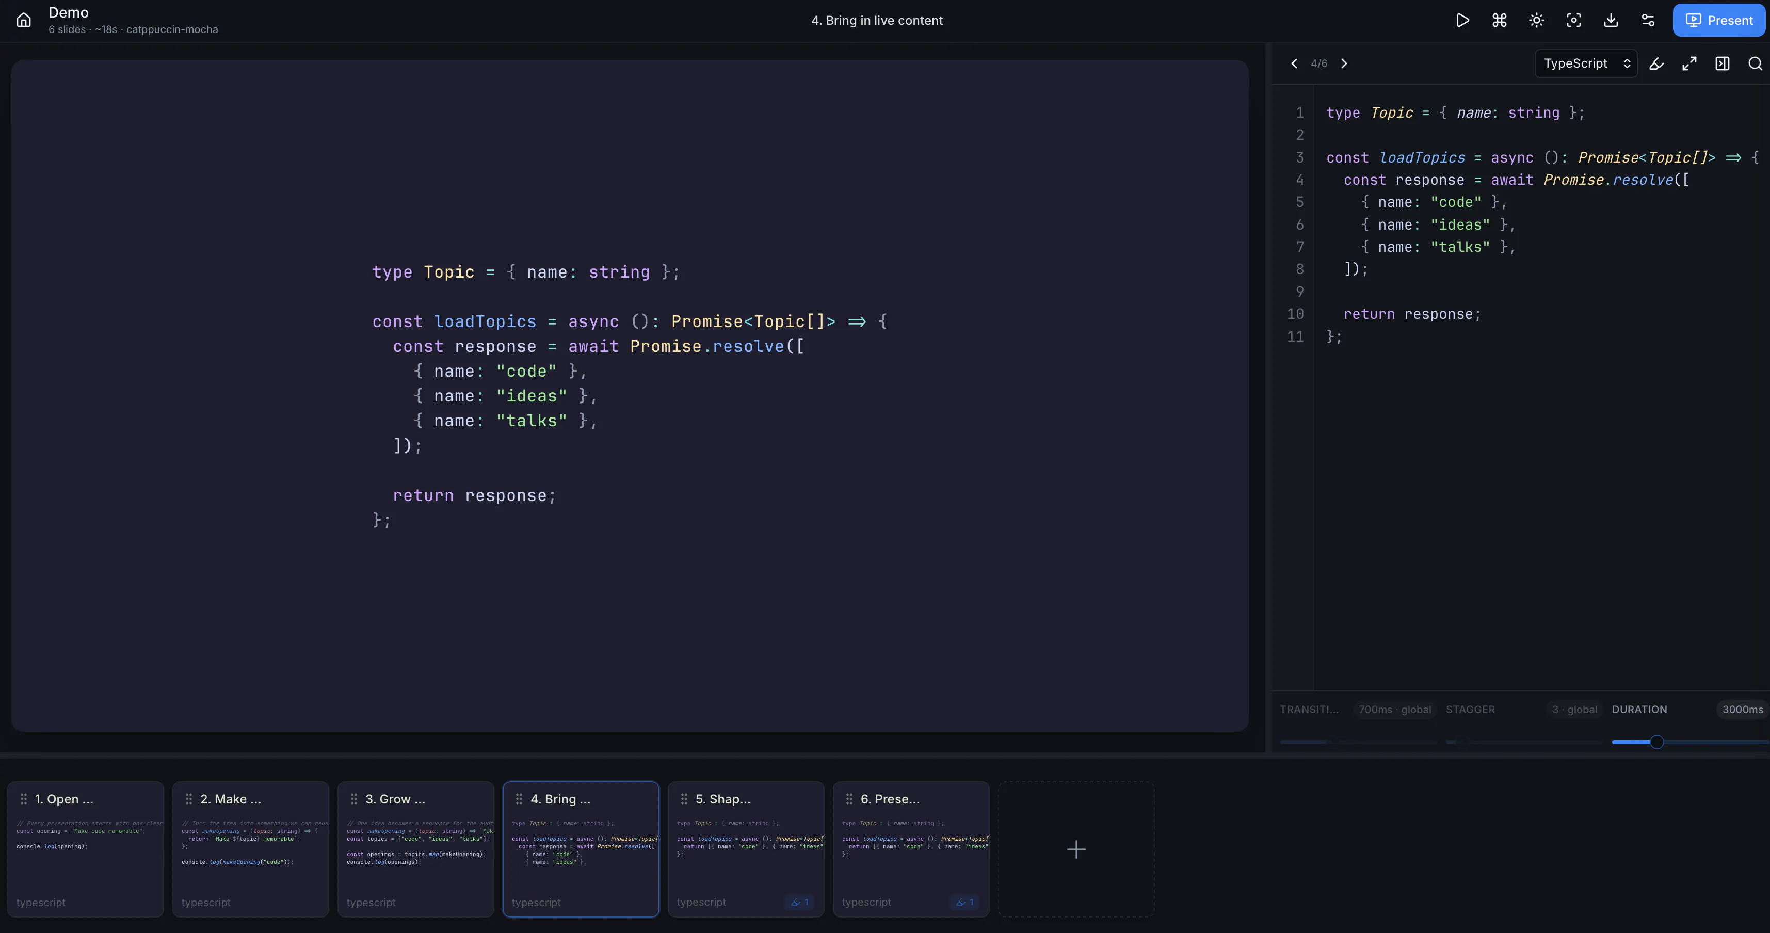This screenshot has height=933, width=1770.
Task: Click the Stagger slider track
Action: (1525, 742)
